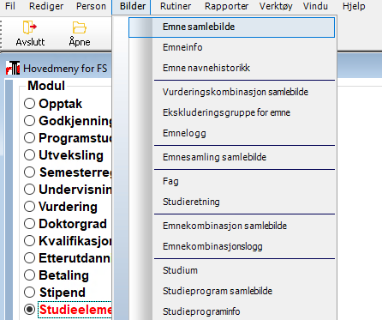The height and width of the screenshot is (320, 382).
Task: Click the Åpne folder icon
Action: (x=80, y=27)
